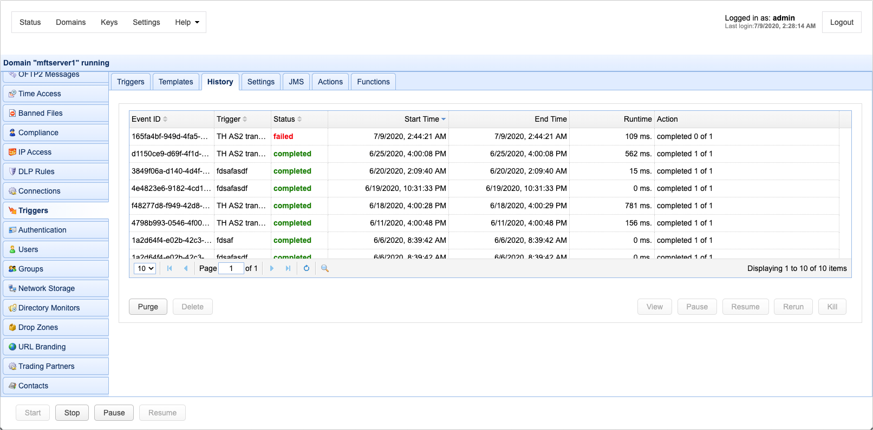The image size is (873, 430).
Task: Click the Contacts sidebar icon
Action: [12, 386]
